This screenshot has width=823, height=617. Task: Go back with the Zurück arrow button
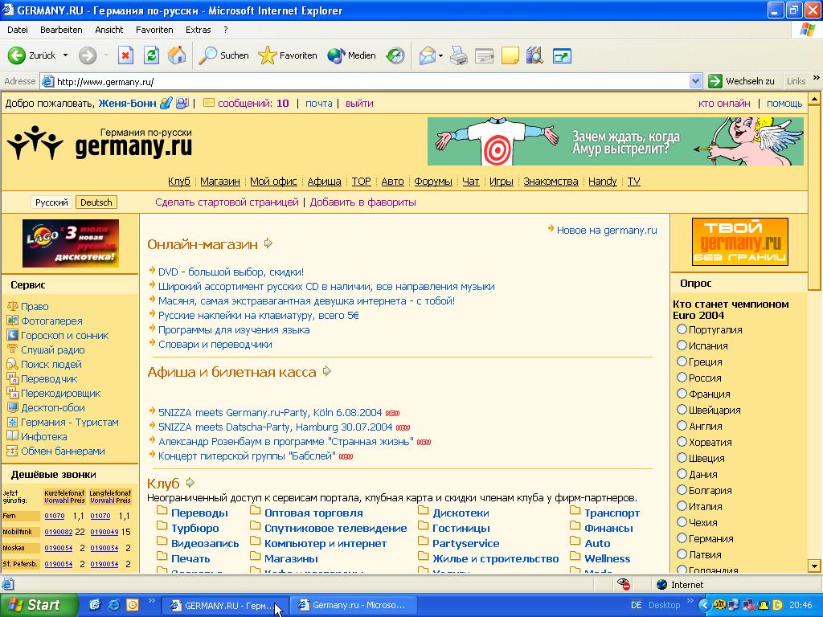click(31, 55)
